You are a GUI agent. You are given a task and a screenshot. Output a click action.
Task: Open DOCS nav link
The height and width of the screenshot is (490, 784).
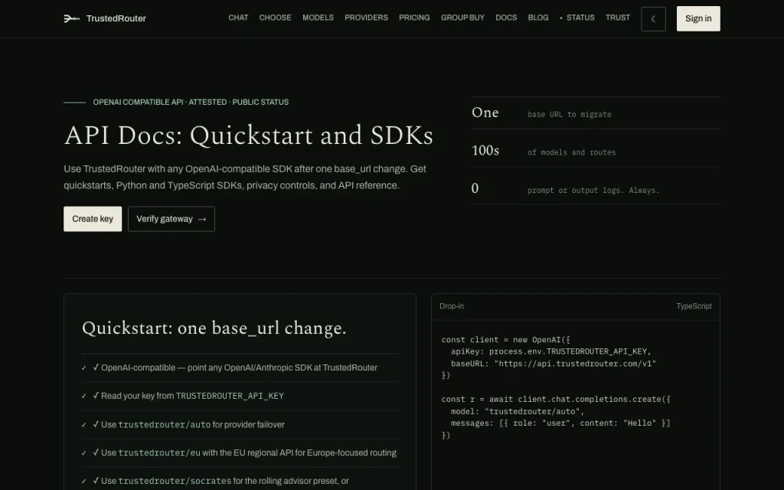tap(506, 18)
